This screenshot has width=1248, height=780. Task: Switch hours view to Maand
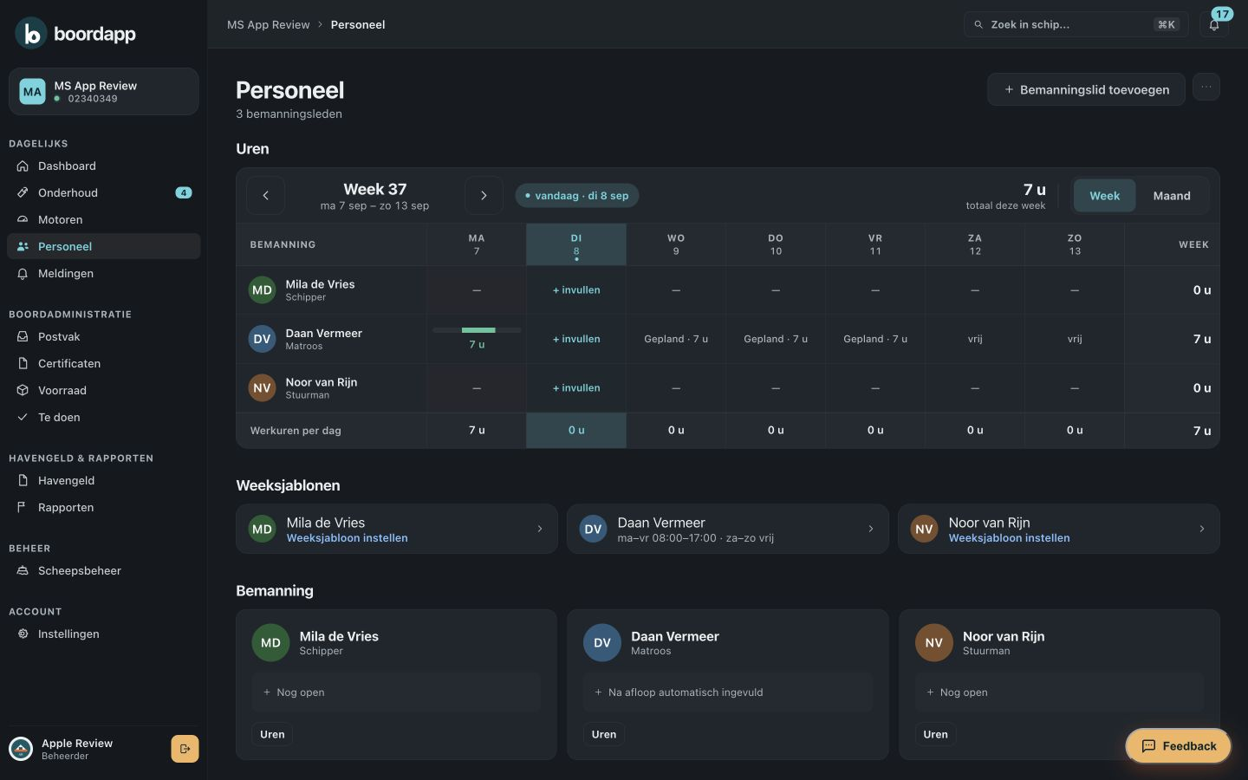1172,196
